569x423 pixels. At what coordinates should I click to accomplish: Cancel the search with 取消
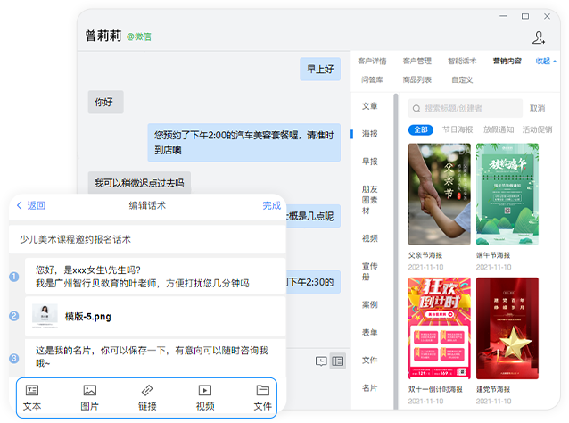537,108
